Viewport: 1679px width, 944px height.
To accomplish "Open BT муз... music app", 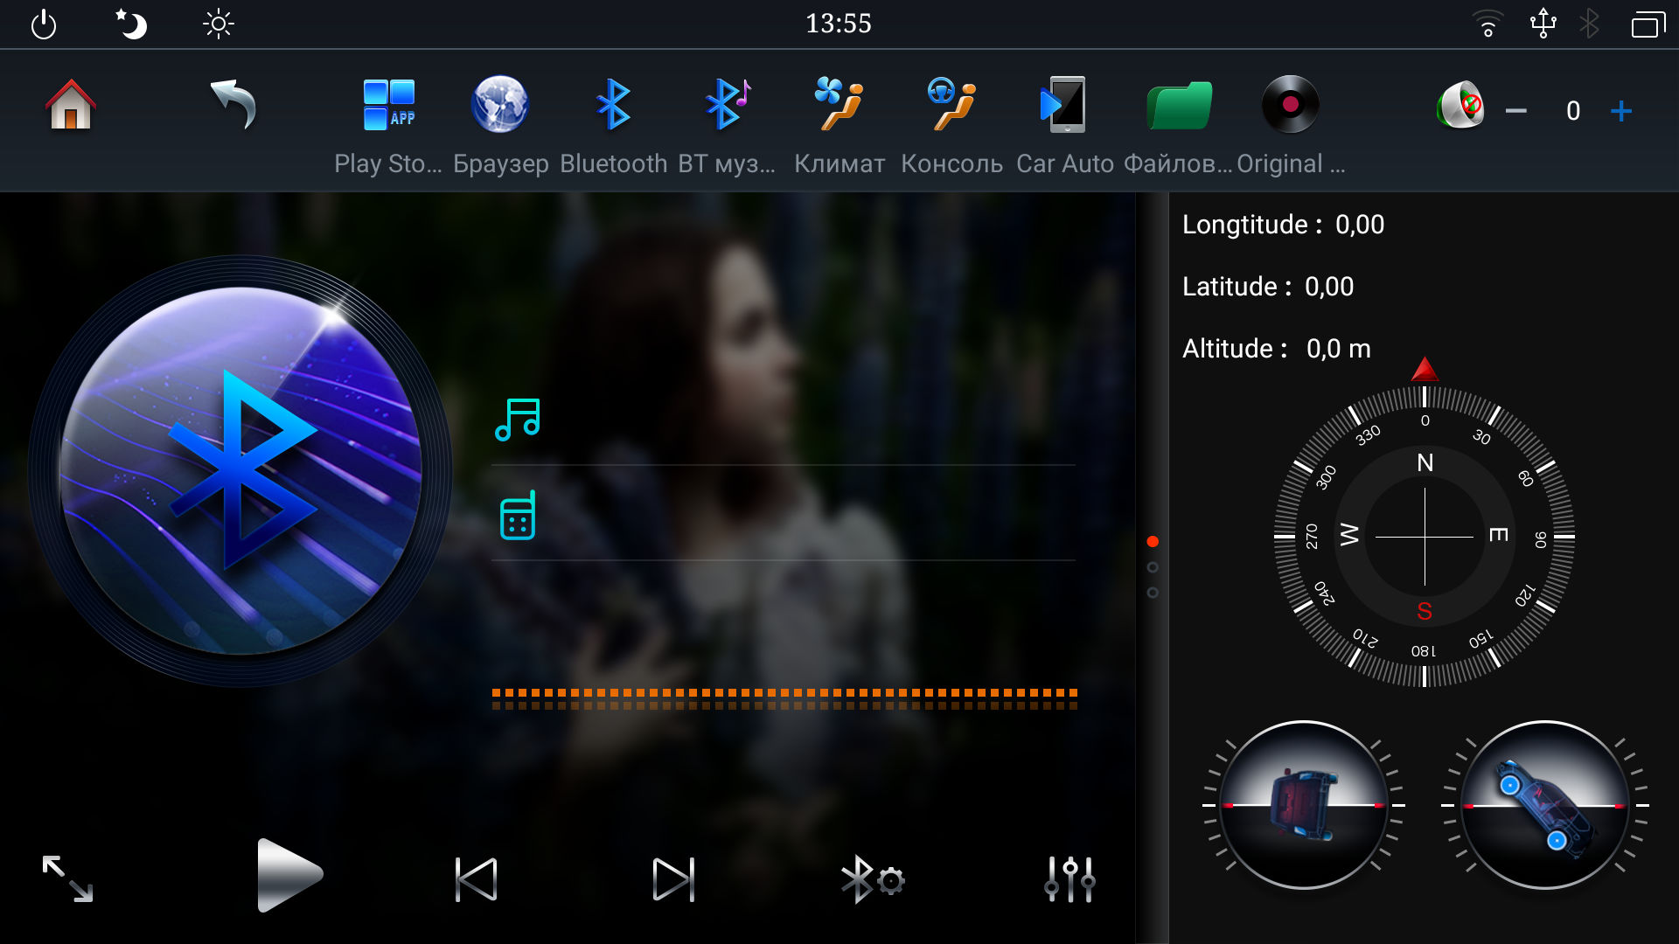I will pos(727,125).
